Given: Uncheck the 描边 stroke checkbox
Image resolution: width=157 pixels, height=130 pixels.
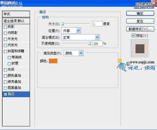Looking at the screenshot, I should click(x=5, y=94).
